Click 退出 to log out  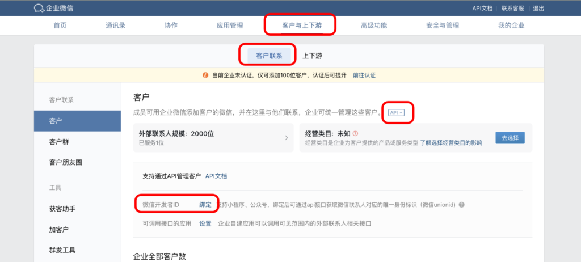pos(538,8)
